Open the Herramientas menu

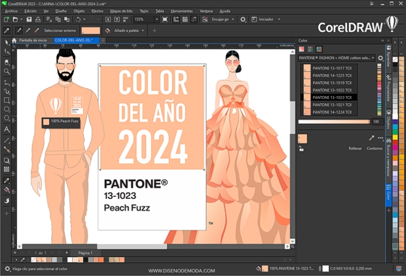point(181,11)
